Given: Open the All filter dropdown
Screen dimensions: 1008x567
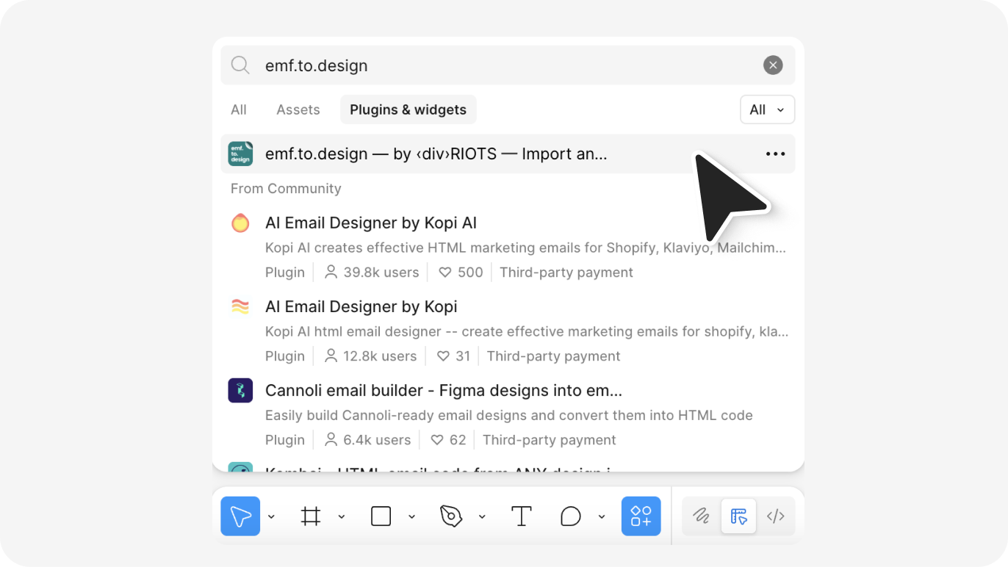Looking at the screenshot, I should (767, 109).
